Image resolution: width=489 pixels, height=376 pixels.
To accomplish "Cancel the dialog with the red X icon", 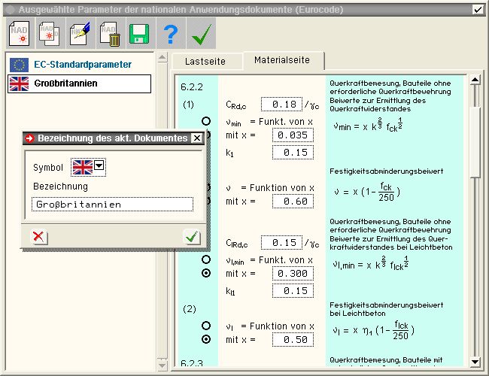I will pyautogui.click(x=38, y=237).
